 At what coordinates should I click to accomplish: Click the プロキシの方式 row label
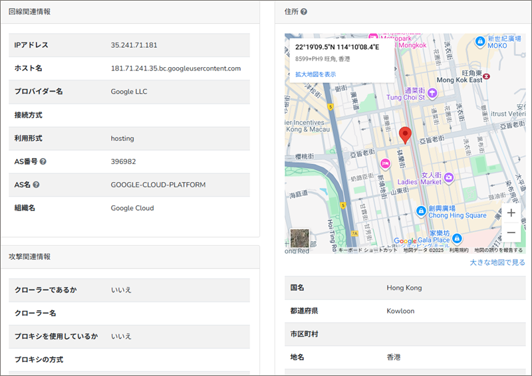(39, 359)
